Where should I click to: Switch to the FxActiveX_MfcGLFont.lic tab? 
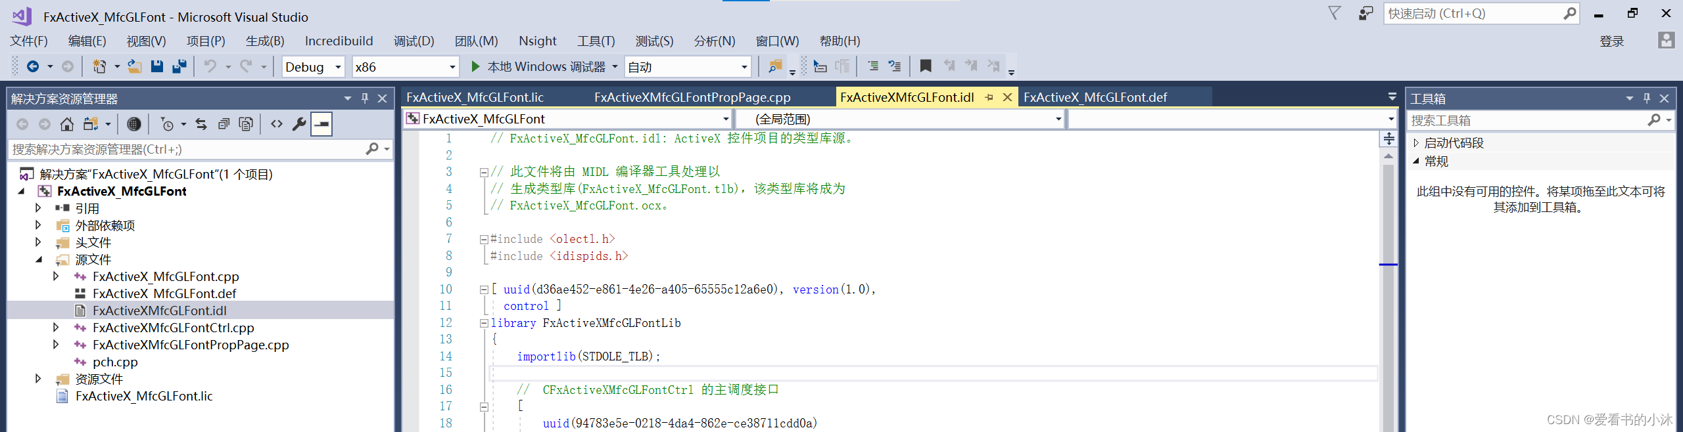pos(475,97)
